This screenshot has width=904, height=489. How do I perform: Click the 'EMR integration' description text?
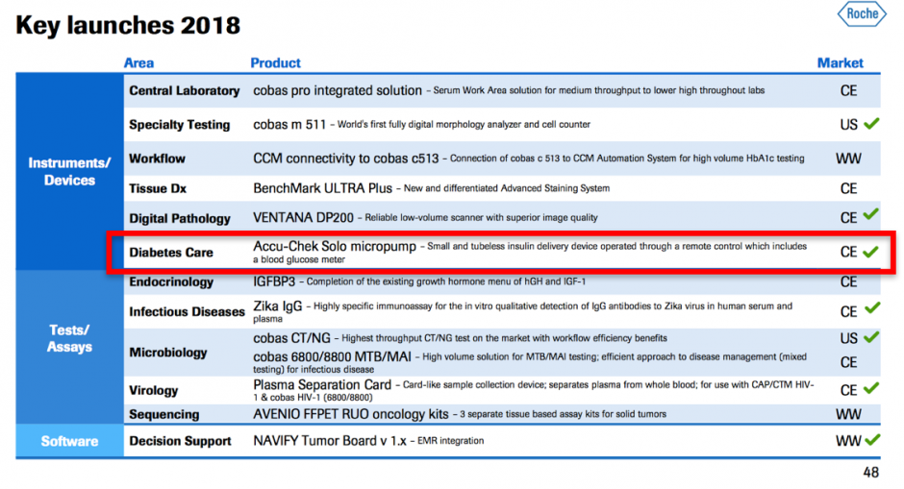451,441
